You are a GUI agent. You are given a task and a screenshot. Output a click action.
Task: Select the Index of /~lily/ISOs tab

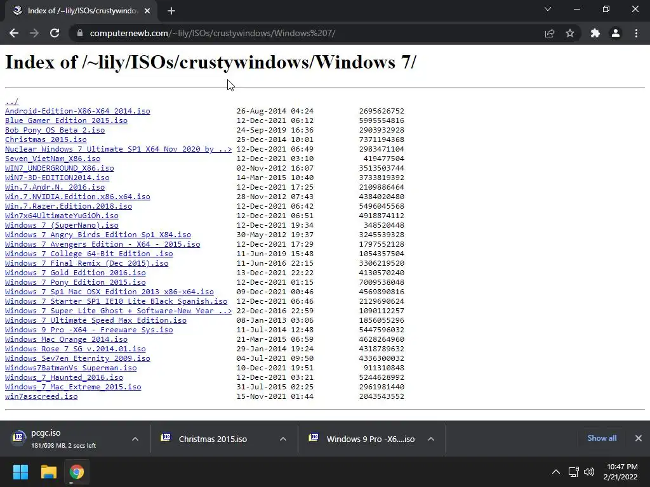81,11
